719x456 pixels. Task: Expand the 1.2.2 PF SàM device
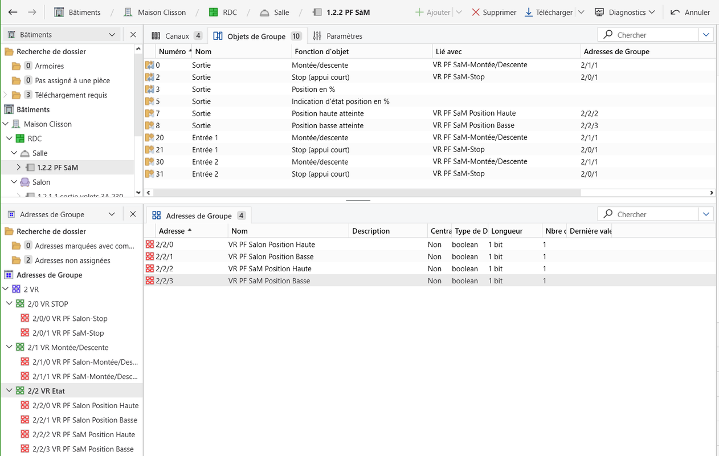[x=19, y=168]
